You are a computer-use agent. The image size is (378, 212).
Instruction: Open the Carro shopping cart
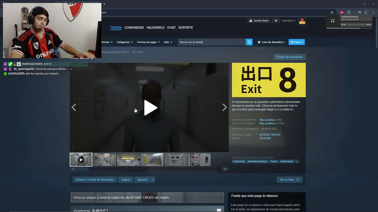coord(296,42)
